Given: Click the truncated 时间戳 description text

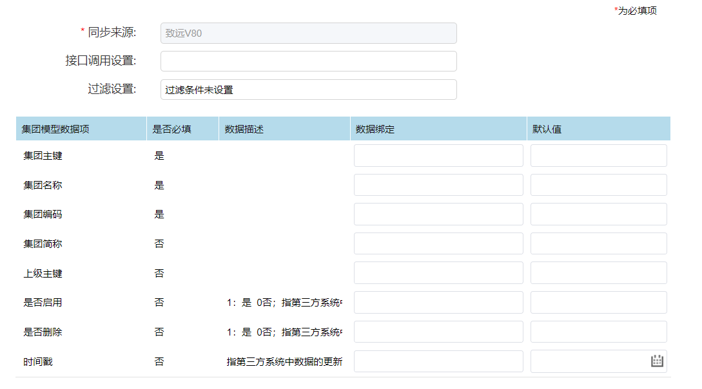Looking at the screenshot, I should (284, 362).
